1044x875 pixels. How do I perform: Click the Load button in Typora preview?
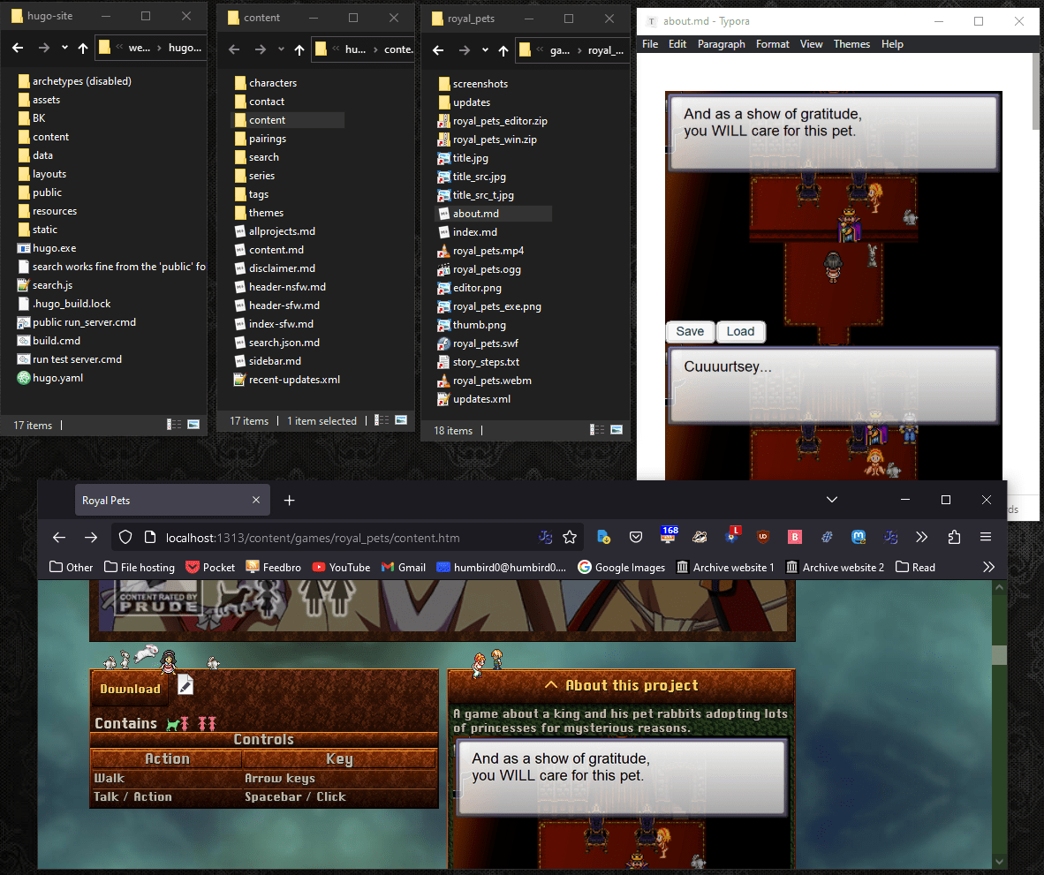tap(740, 332)
